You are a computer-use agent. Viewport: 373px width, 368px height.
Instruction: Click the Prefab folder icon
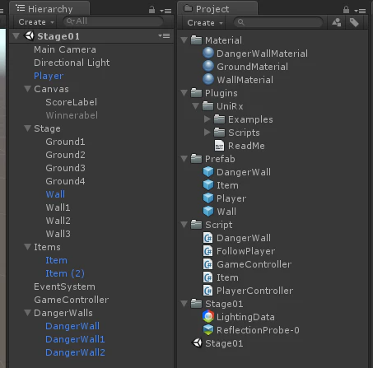click(x=197, y=159)
